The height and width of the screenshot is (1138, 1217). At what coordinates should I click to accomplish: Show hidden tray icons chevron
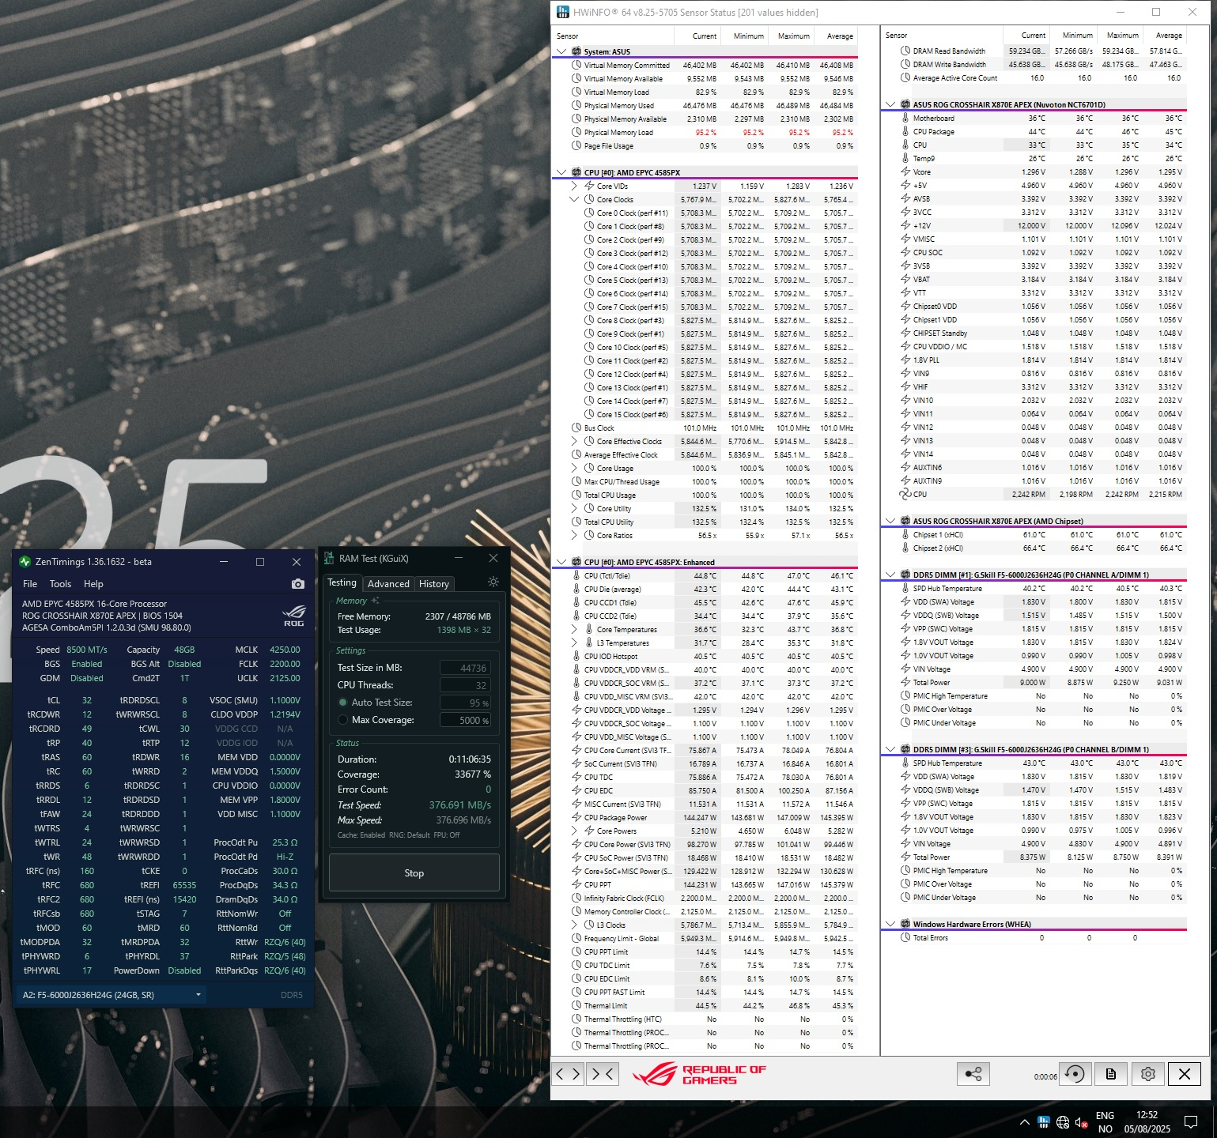pos(1025,1122)
